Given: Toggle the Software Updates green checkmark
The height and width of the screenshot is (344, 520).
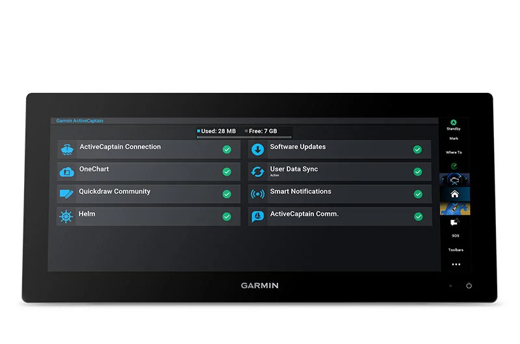Looking at the screenshot, I should pos(417,149).
